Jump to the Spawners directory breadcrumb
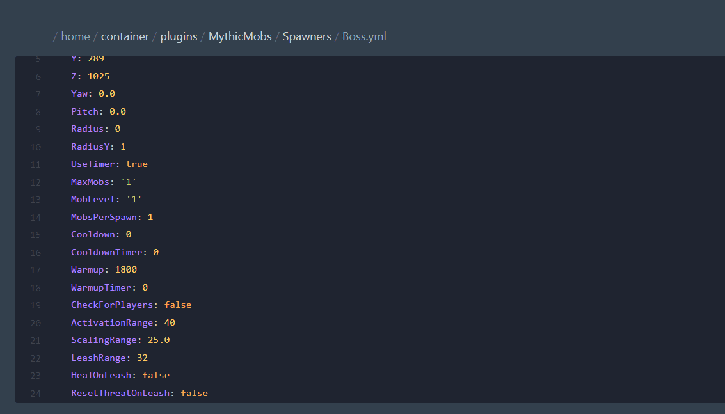 [x=307, y=36]
